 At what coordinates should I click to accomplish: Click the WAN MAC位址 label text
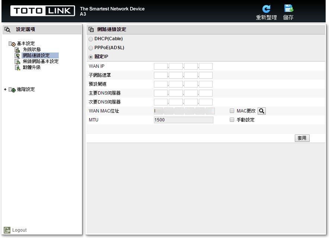[104, 111]
